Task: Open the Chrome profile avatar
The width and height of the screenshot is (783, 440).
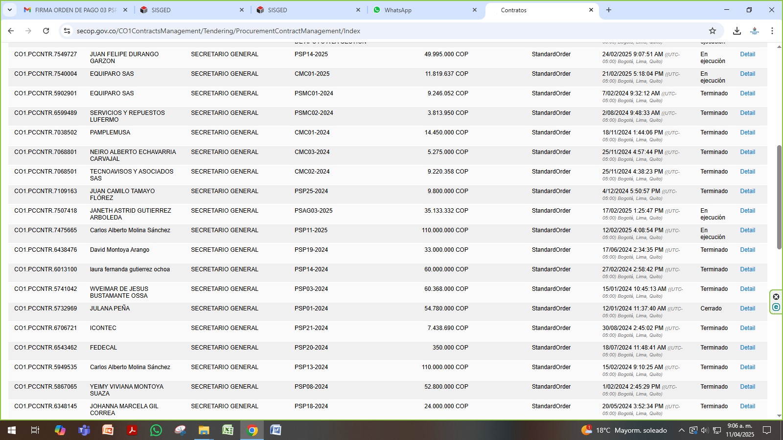Action: pyautogui.click(x=755, y=31)
